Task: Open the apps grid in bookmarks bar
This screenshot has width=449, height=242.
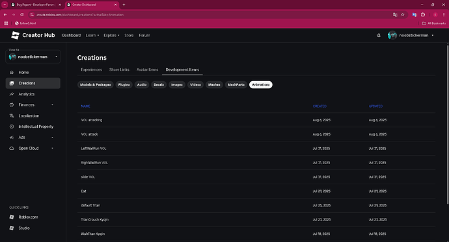Action: pyautogui.click(x=6, y=23)
